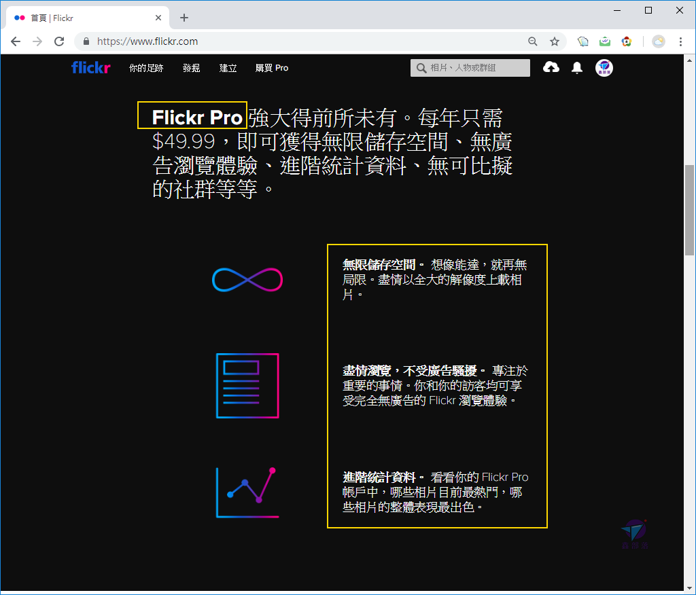Image resolution: width=696 pixels, height=595 pixels.
Task: Click the infinity storage icon
Action: point(247,280)
